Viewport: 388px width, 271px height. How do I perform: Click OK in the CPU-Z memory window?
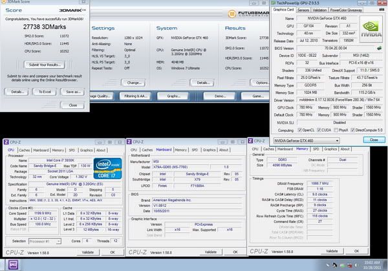click(356, 251)
